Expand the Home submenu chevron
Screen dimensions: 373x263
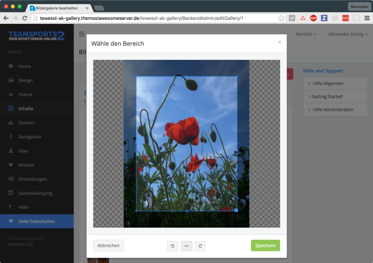point(64,66)
